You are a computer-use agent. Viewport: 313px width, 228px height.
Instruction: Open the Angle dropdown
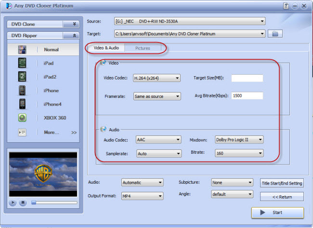coord(232,194)
